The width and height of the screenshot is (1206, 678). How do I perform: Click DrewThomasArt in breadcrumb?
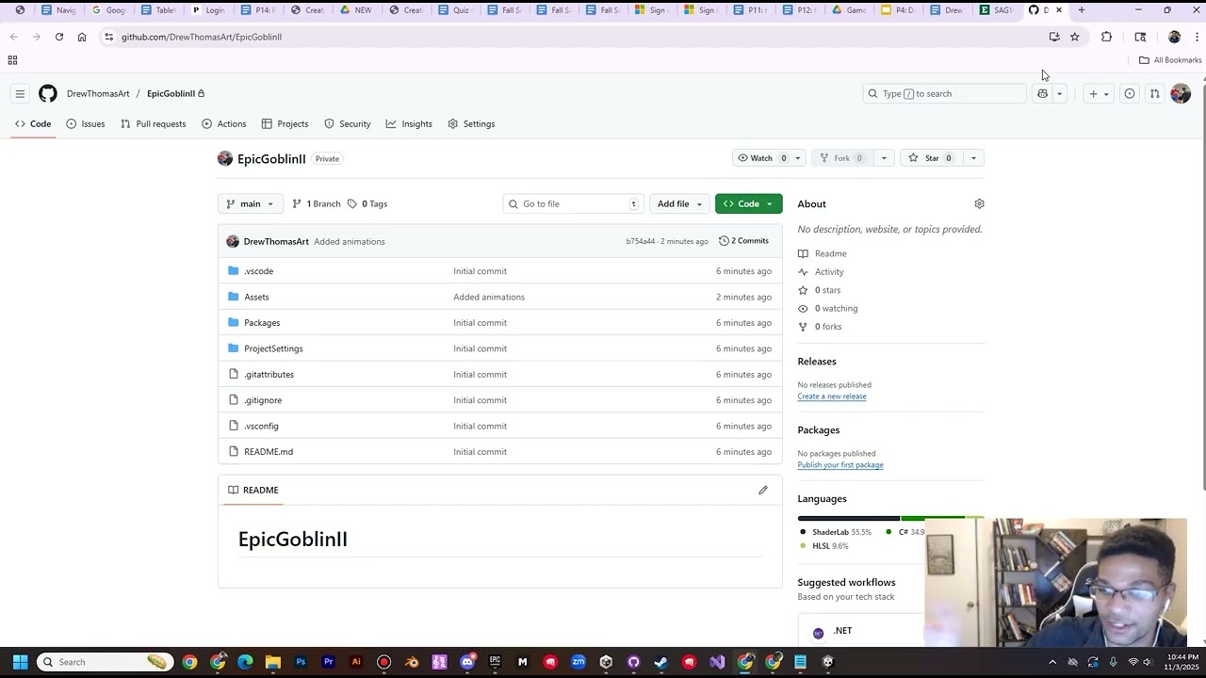(x=98, y=93)
